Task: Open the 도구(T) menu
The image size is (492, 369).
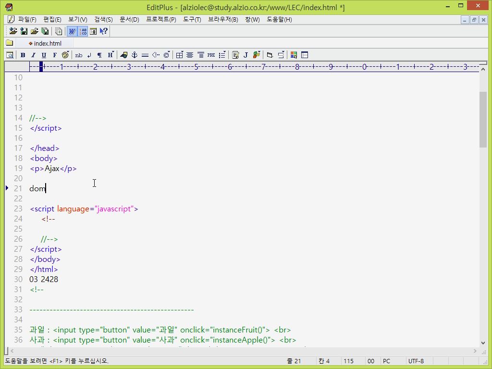Action: [192, 19]
